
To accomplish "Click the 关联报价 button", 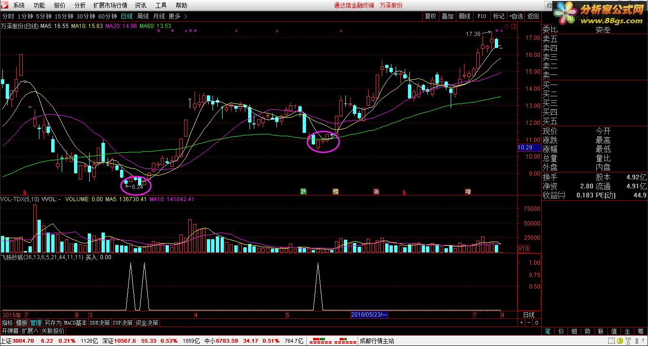I will pyautogui.click(x=53, y=331).
